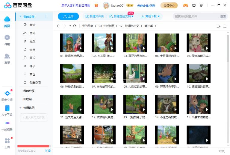The width and height of the screenshot is (230, 155).
Task: Click file name 15. 风暴来临前的...
Action: [x=199, y=117]
